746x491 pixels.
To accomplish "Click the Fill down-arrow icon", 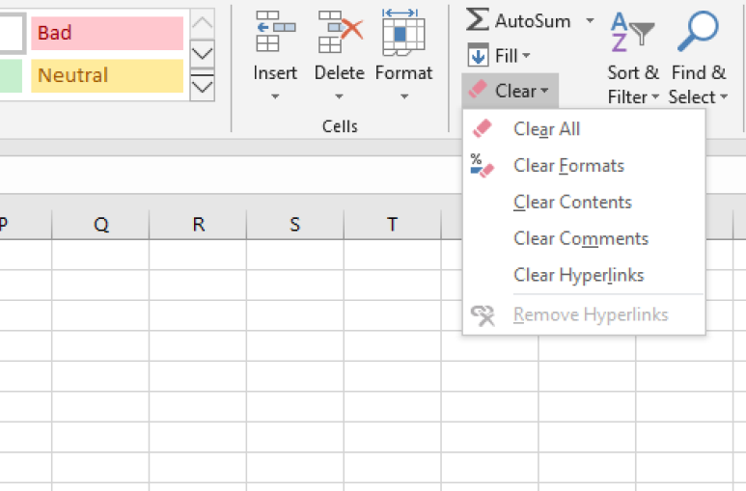I will point(478,55).
